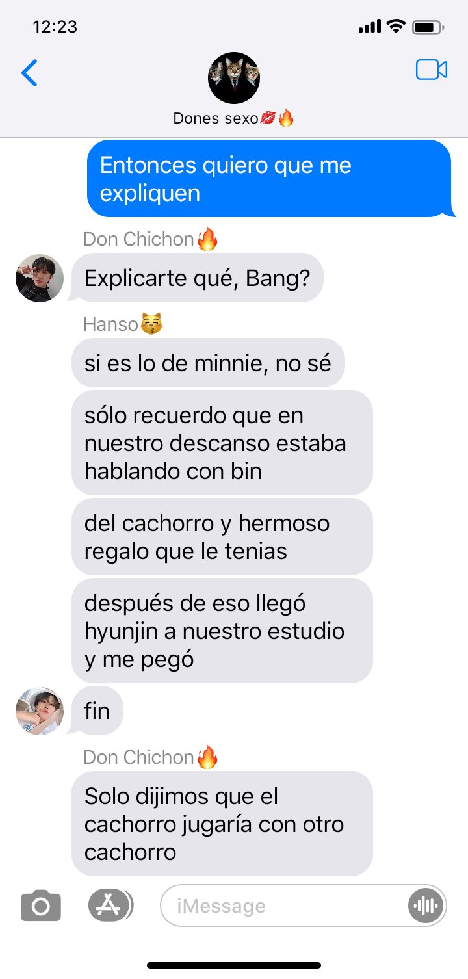468x979 pixels.
Task: Tap the "del cachorro y hermoso regalo" message
Action: pyautogui.click(x=222, y=537)
